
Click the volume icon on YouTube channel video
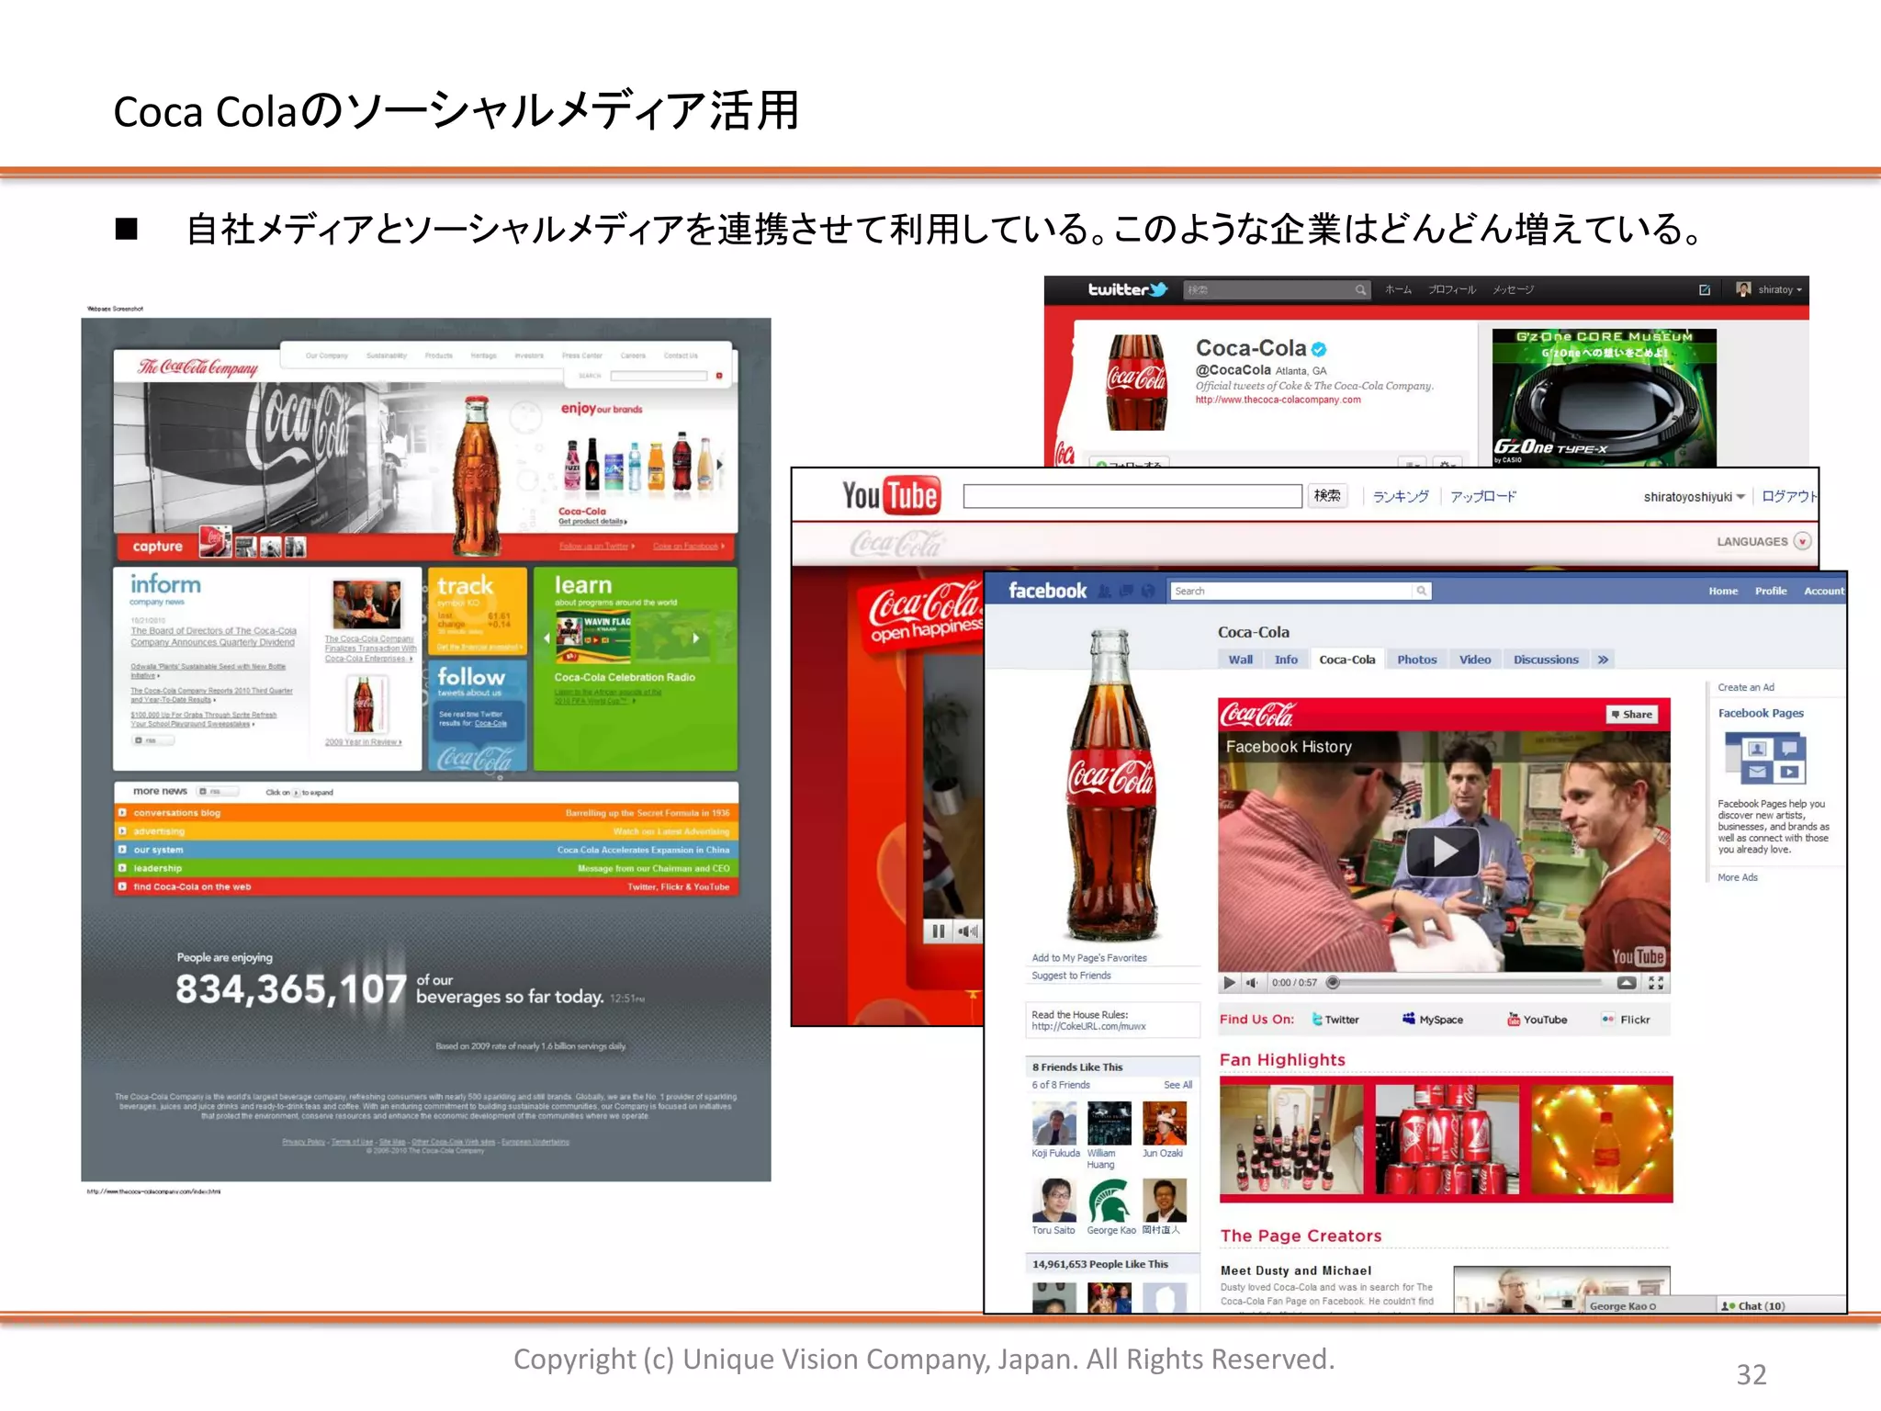point(967,931)
